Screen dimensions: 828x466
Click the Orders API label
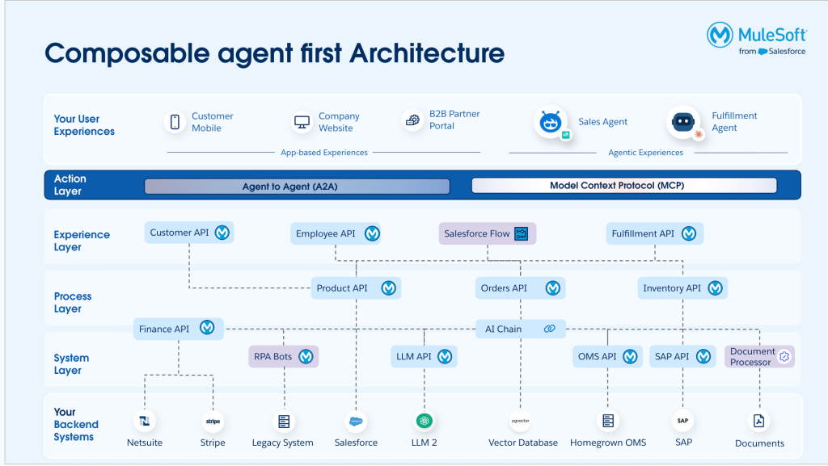(x=504, y=288)
